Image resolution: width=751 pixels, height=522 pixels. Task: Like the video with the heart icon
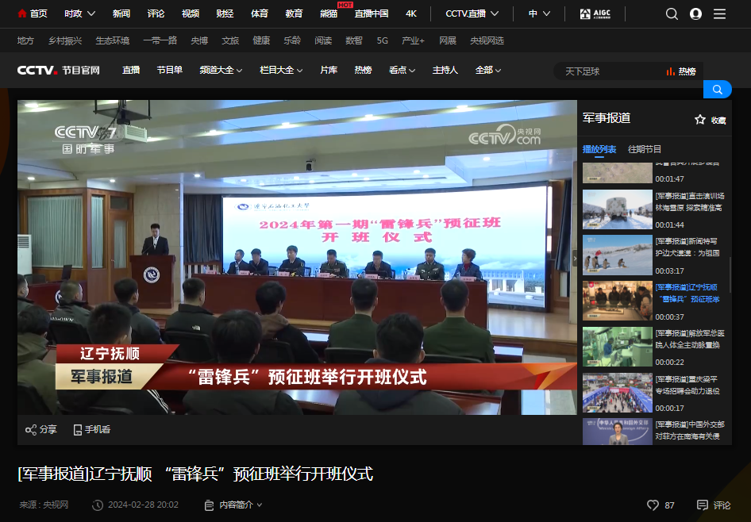(x=653, y=505)
